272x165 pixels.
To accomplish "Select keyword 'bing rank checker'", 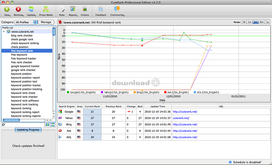I will (x=22, y=35).
